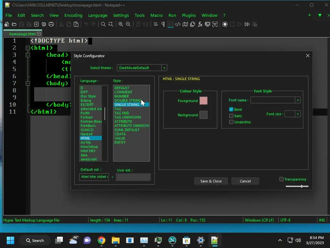Click the green down triangle icon
This screenshot has height=248, width=330.
(320, 15)
